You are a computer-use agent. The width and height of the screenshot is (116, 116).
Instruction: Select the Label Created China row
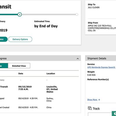click(x=39, y=107)
